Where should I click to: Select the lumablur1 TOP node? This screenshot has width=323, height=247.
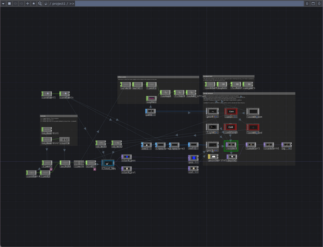(251, 145)
